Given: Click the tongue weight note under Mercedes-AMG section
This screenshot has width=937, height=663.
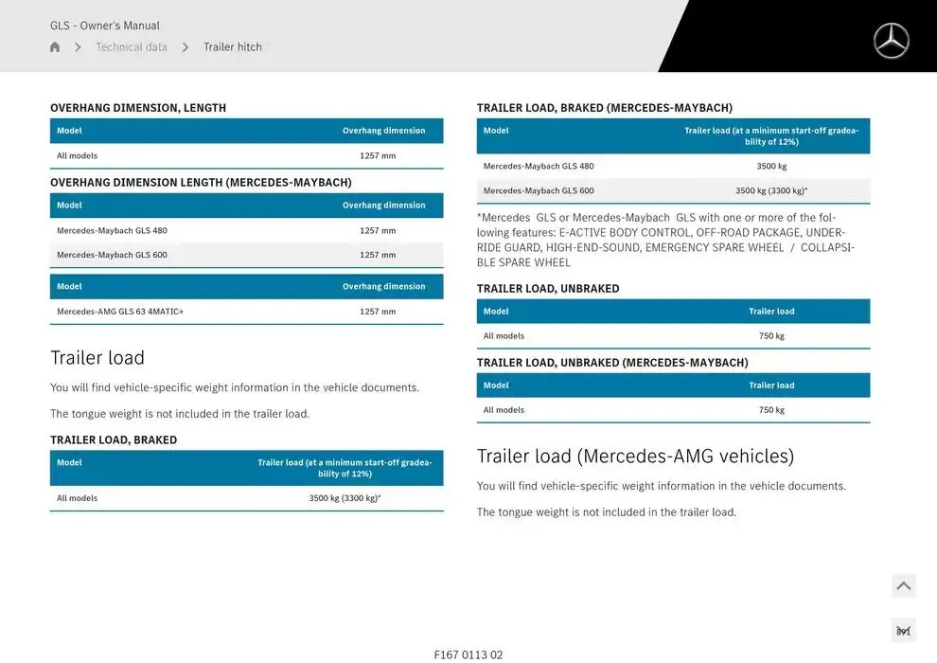Looking at the screenshot, I should (606, 512).
